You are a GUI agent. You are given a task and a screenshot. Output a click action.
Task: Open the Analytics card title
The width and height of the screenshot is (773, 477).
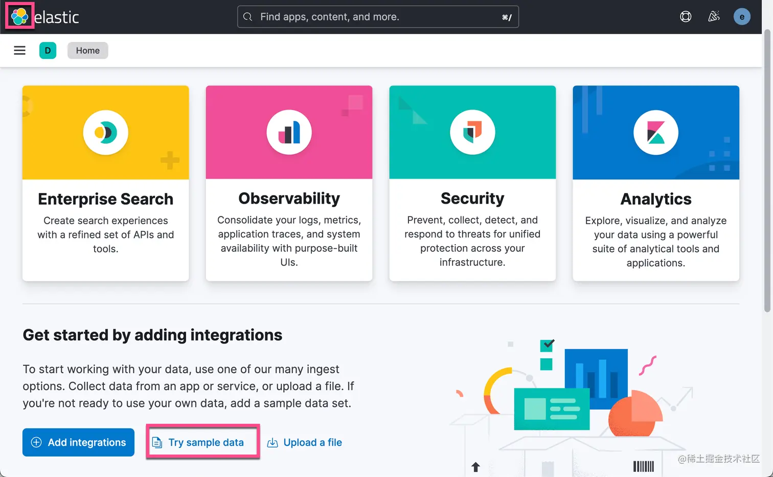(656, 199)
